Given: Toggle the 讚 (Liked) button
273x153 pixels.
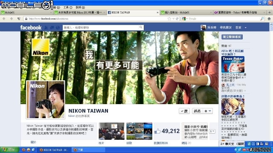Looking at the screenshot, I should pos(184,111).
